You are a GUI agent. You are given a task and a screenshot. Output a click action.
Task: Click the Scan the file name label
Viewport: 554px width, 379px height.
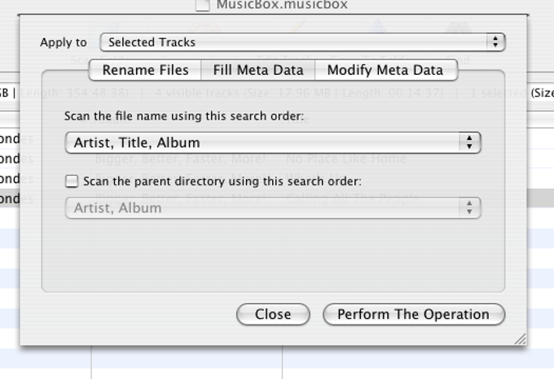click(x=183, y=116)
